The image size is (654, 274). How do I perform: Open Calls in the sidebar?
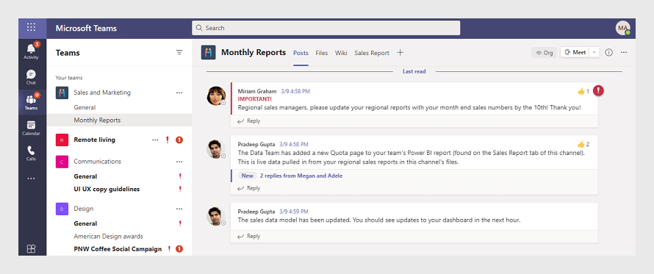(x=32, y=153)
